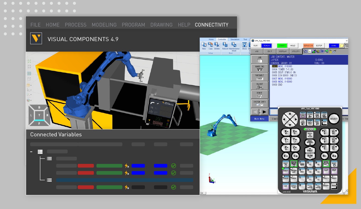Open the PROGRAM tab
The width and height of the screenshot is (361, 209).
pos(133,25)
